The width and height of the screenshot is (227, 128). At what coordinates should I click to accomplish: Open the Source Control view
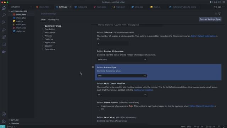[x=4, y=22]
